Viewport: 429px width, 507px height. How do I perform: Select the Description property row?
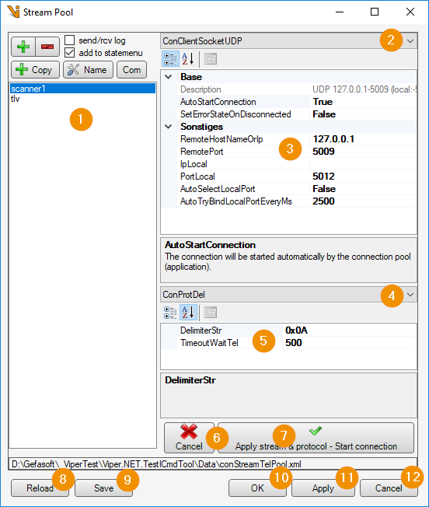click(297, 89)
